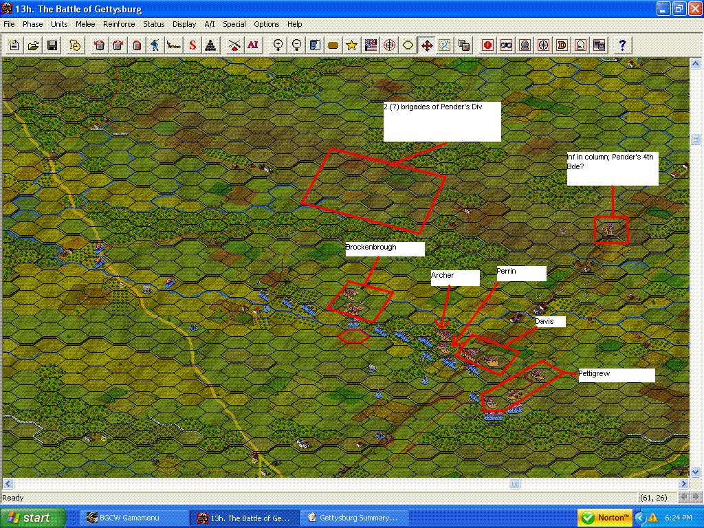704x528 pixels.
Task: Open a saved battle file
Action: (x=33, y=45)
